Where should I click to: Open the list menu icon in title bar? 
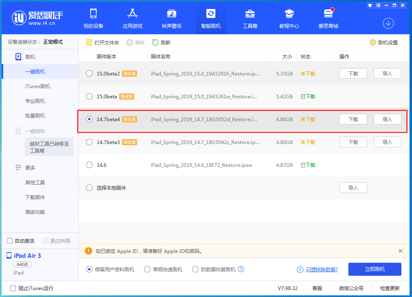click(x=378, y=5)
